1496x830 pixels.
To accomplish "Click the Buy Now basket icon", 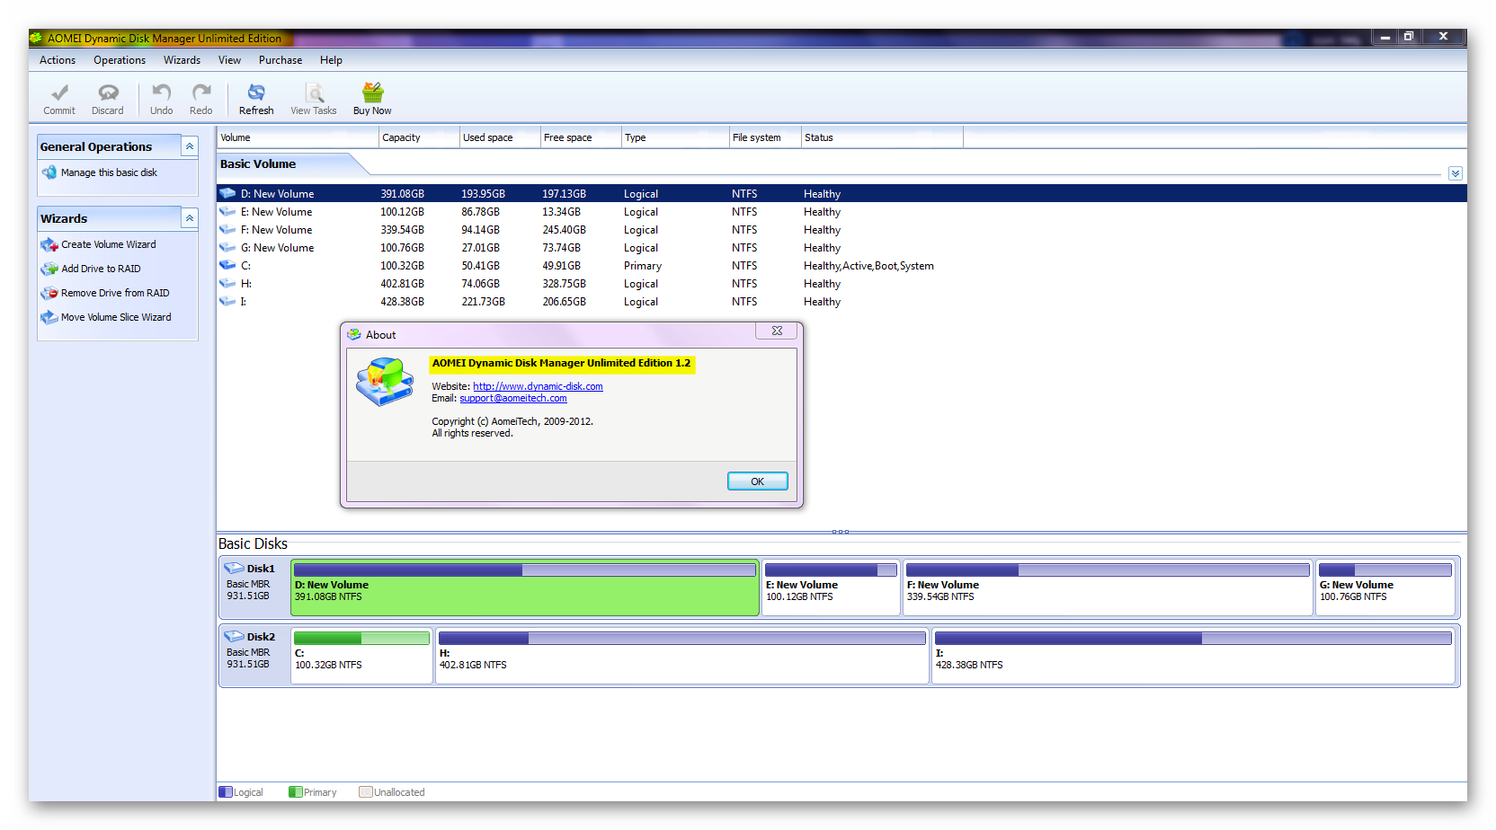I will [372, 93].
